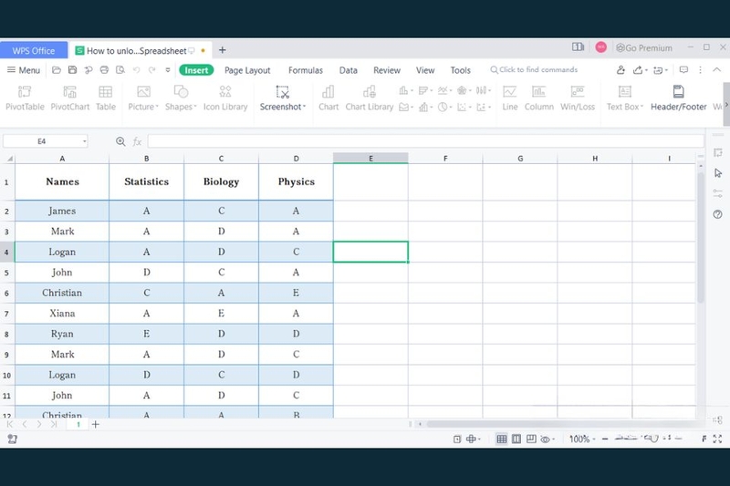Click the export to PDF icon
The height and width of the screenshot is (486, 730).
88,70
